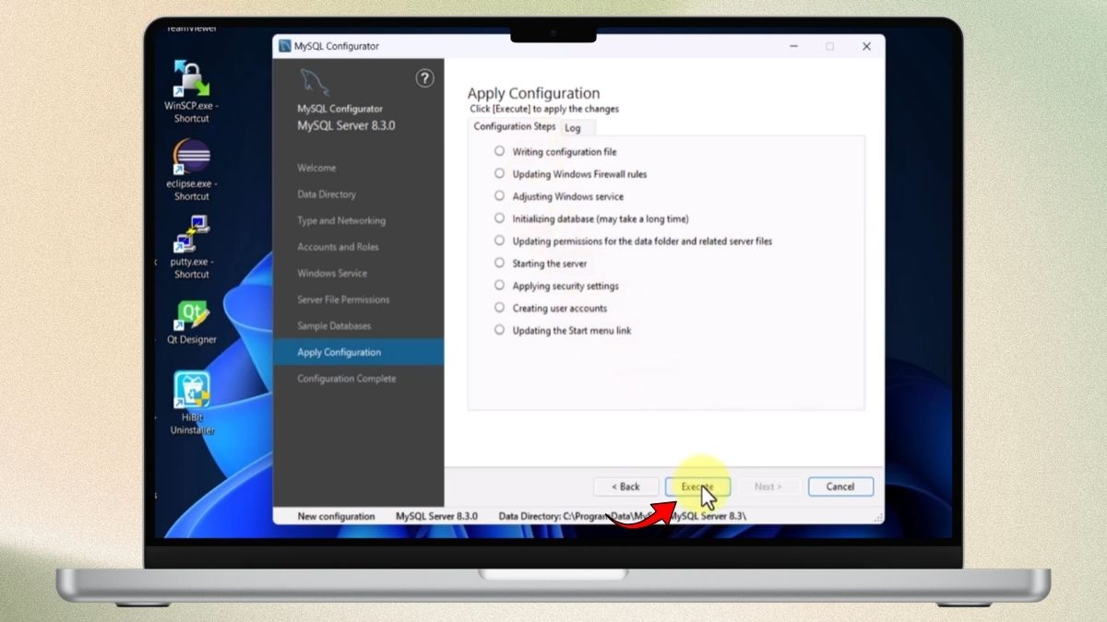Select the Writing configuration file step circle

(499, 151)
